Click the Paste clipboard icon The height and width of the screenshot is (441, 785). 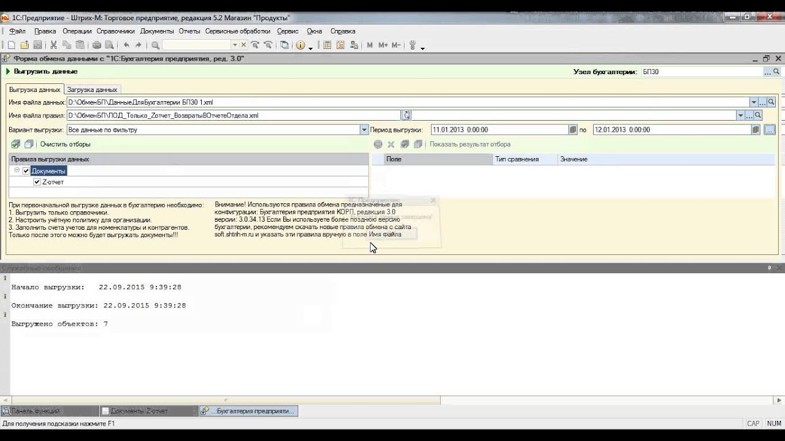80,45
